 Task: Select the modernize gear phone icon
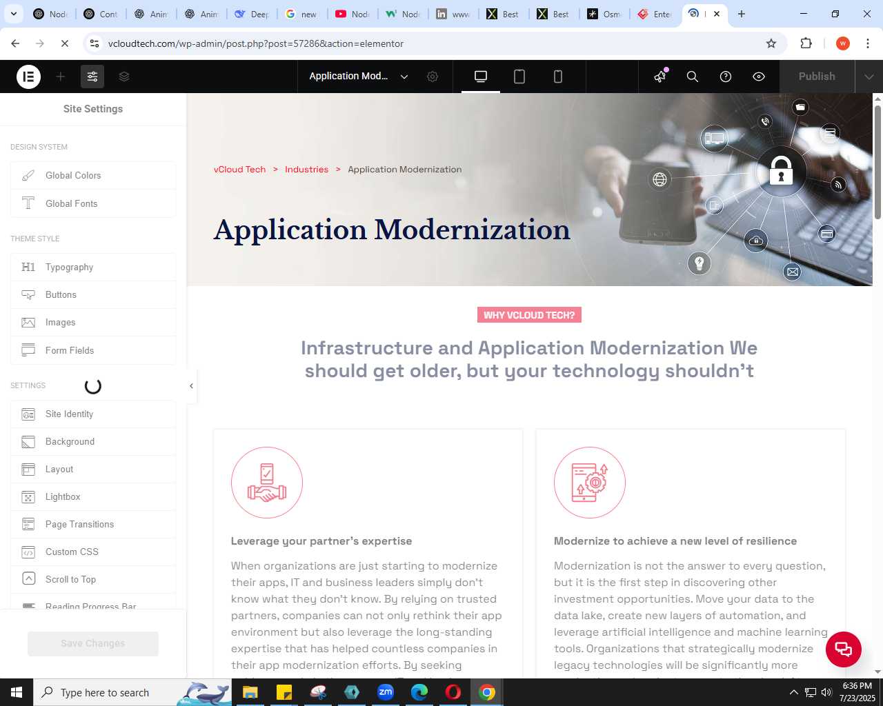click(x=590, y=483)
